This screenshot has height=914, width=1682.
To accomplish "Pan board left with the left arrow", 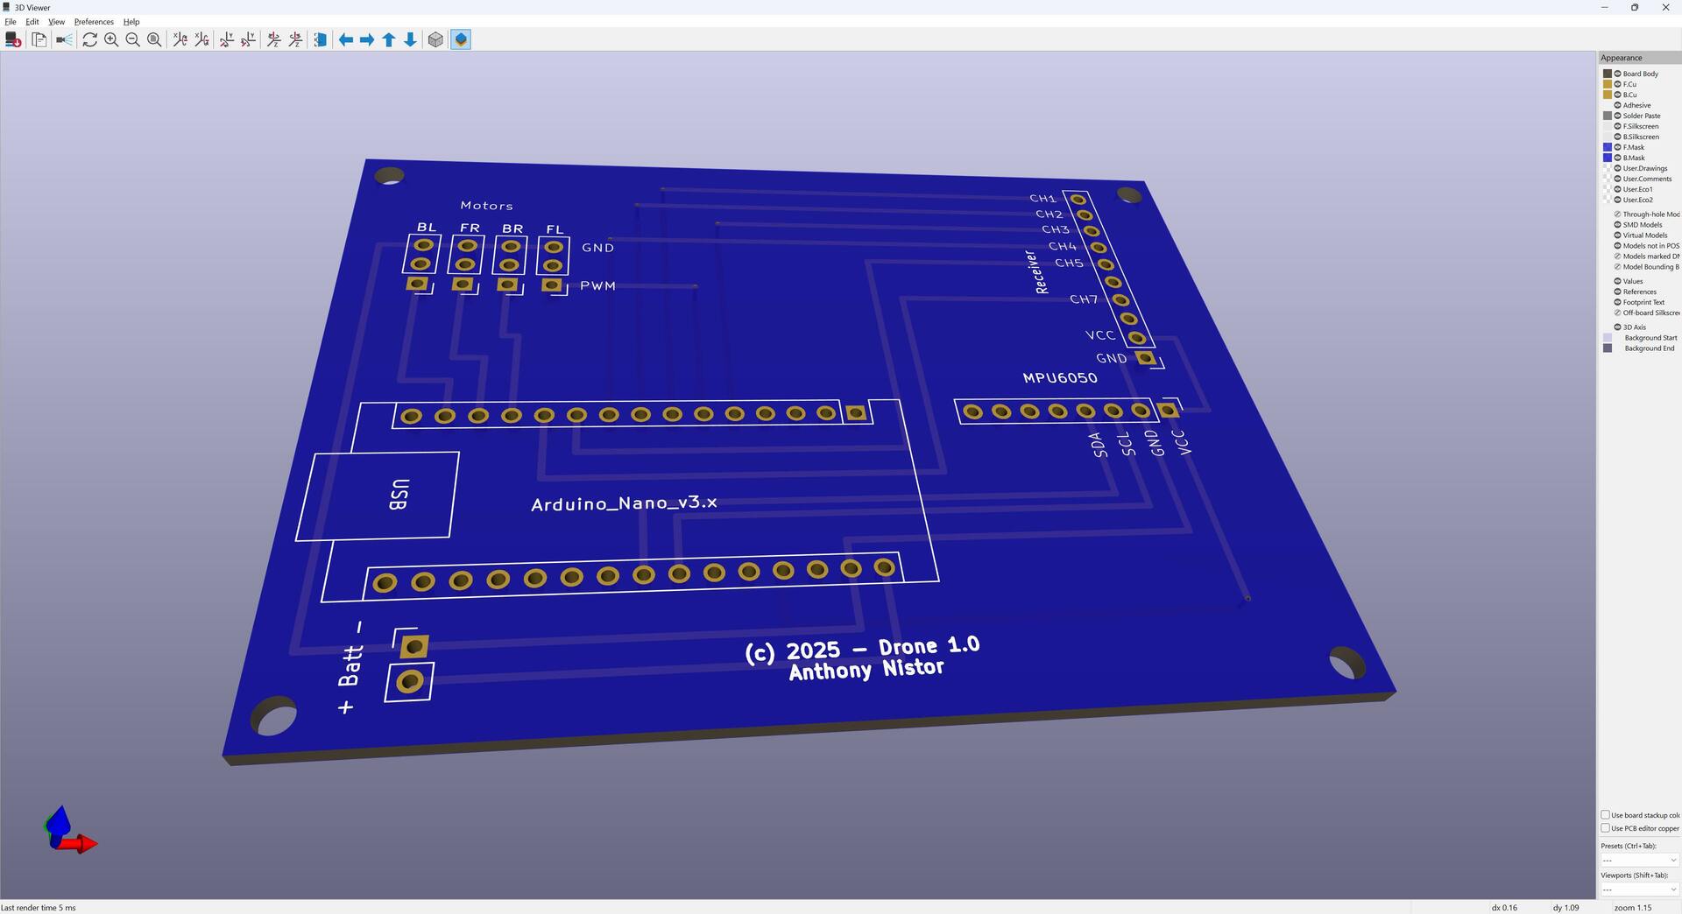I will (x=346, y=39).
